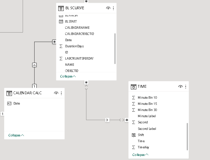Collapse the TIME table

coord(140,155)
